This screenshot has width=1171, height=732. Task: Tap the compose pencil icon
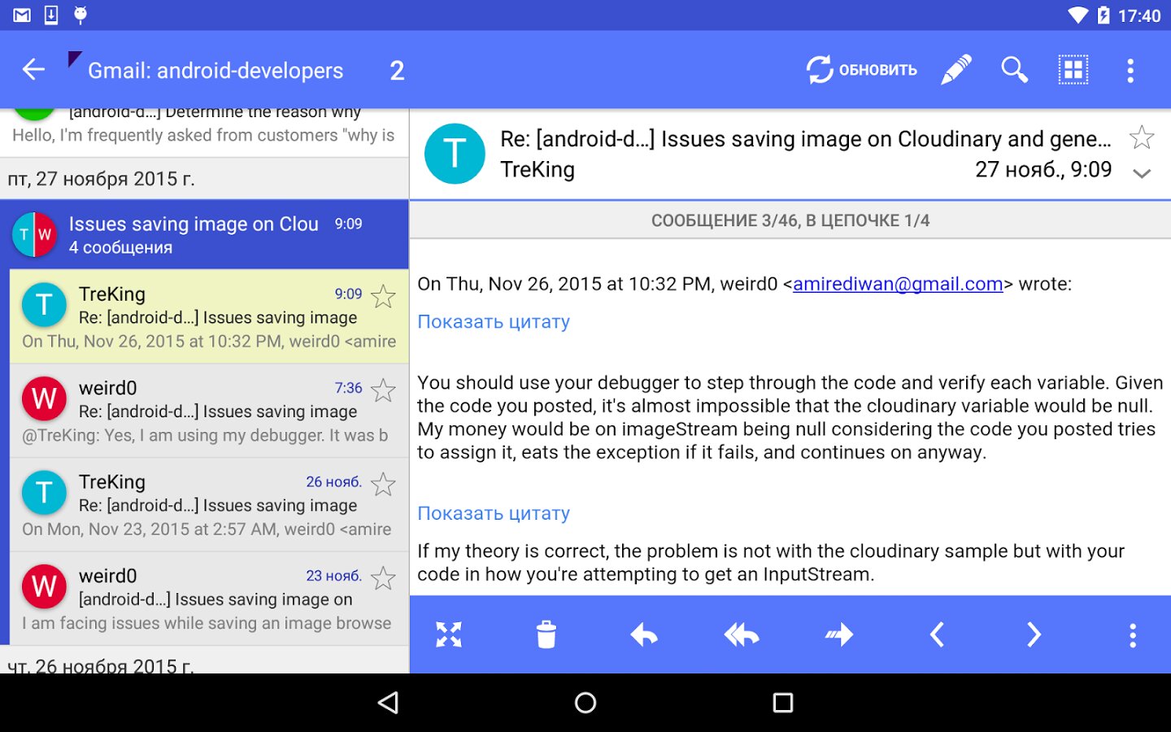click(x=956, y=70)
